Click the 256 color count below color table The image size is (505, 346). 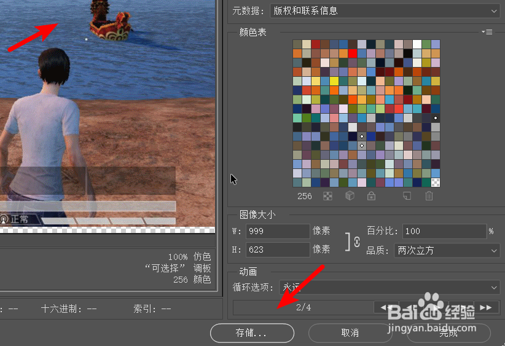pos(304,196)
